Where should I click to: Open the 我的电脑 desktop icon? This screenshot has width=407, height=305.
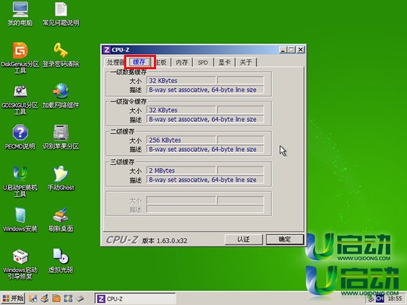click(x=20, y=14)
